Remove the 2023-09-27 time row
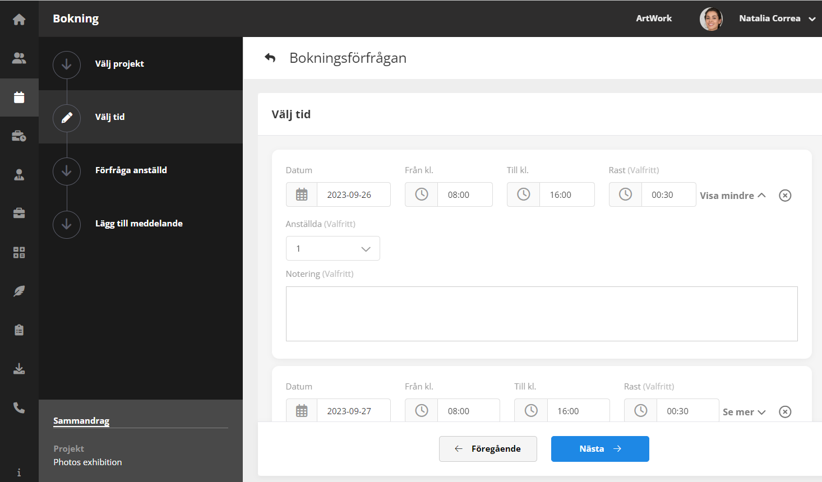The width and height of the screenshot is (822, 482). pos(785,412)
